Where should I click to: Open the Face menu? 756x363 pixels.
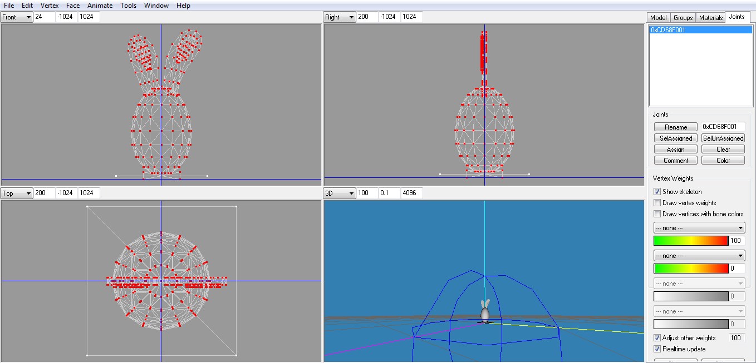tap(73, 6)
